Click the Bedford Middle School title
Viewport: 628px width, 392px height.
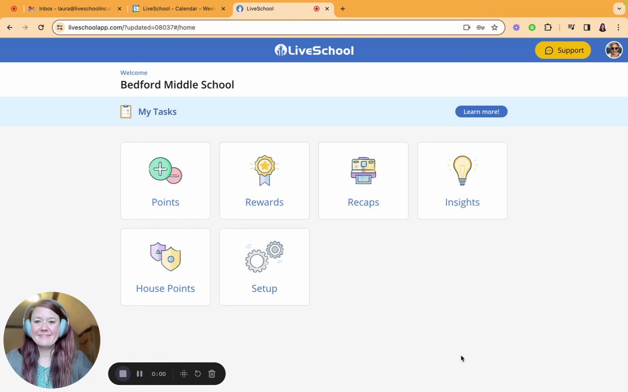(x=177, y=85)
